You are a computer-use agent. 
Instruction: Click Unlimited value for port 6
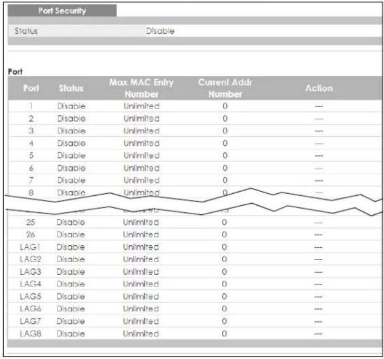coord(142,168)
